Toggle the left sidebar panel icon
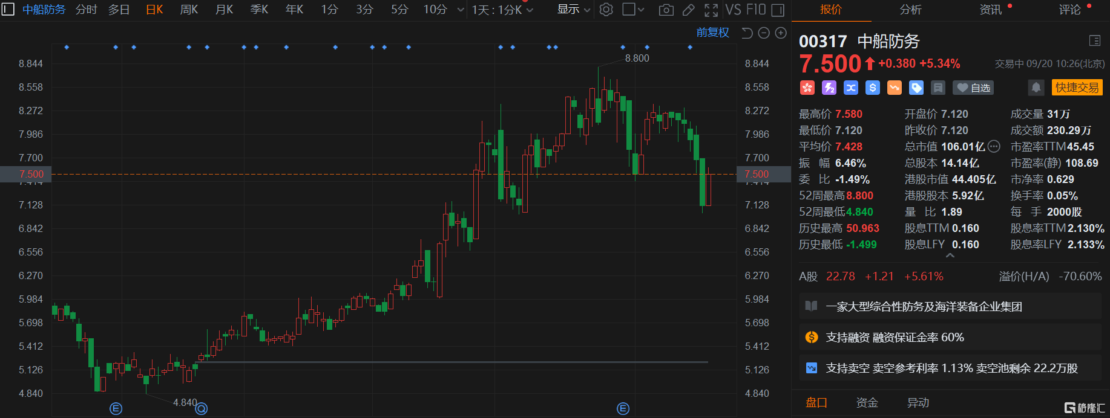The width and height of the screenshot is (1110, 418). 8,10
